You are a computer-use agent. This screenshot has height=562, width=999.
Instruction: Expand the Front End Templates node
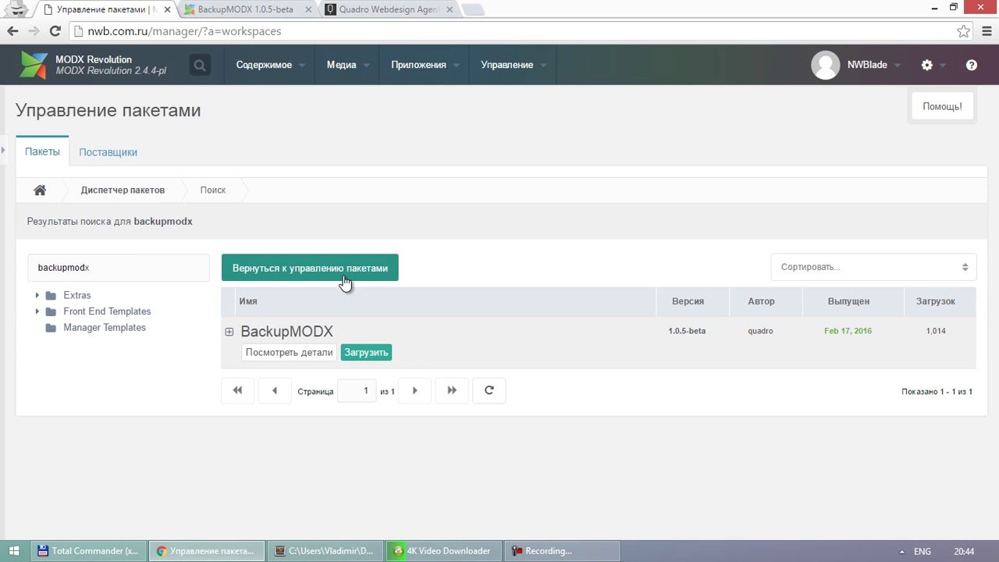tap(37, 311)
